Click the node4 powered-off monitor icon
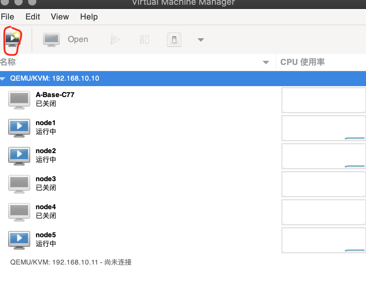The image size is (366, 283). pos(19,212)
